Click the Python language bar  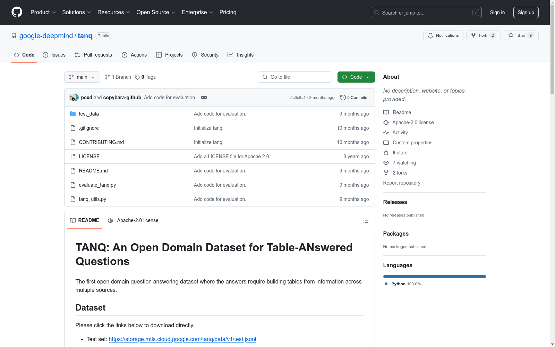click(x=435, y=277)
